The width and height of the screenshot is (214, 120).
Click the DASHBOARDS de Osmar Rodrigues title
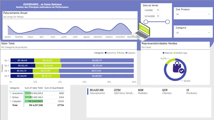click(42, 4)
